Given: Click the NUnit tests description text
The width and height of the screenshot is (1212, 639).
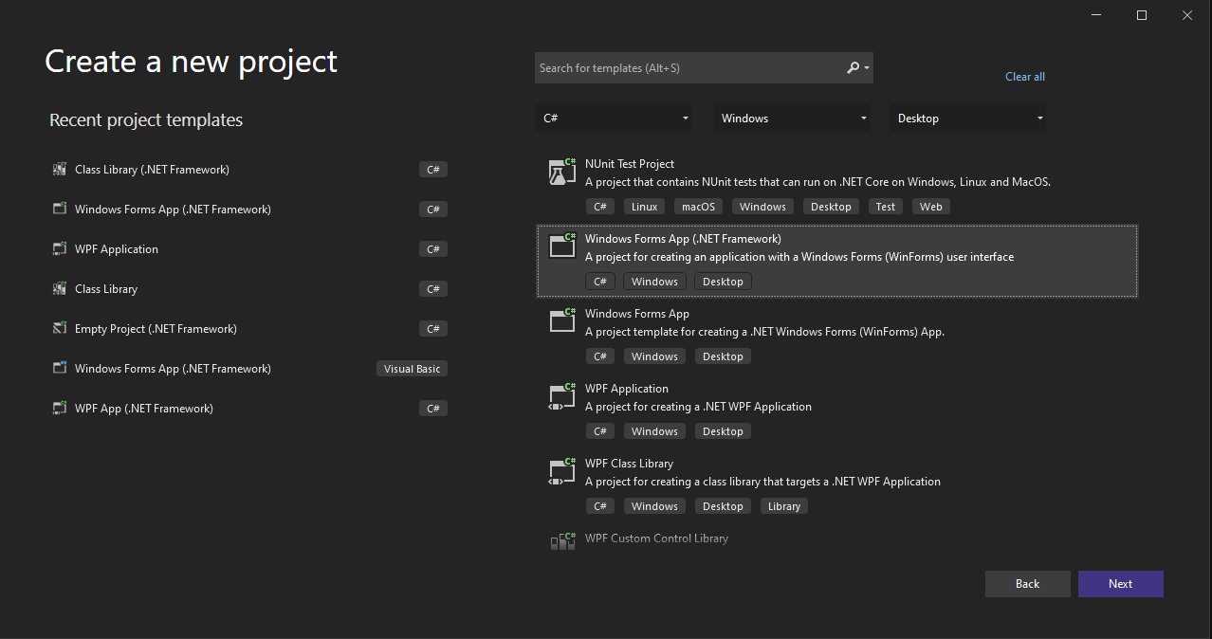Looking at the screenshot, I should (x=817, y=182).
